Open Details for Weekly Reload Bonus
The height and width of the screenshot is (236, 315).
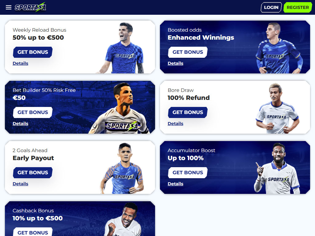[21, 63]
